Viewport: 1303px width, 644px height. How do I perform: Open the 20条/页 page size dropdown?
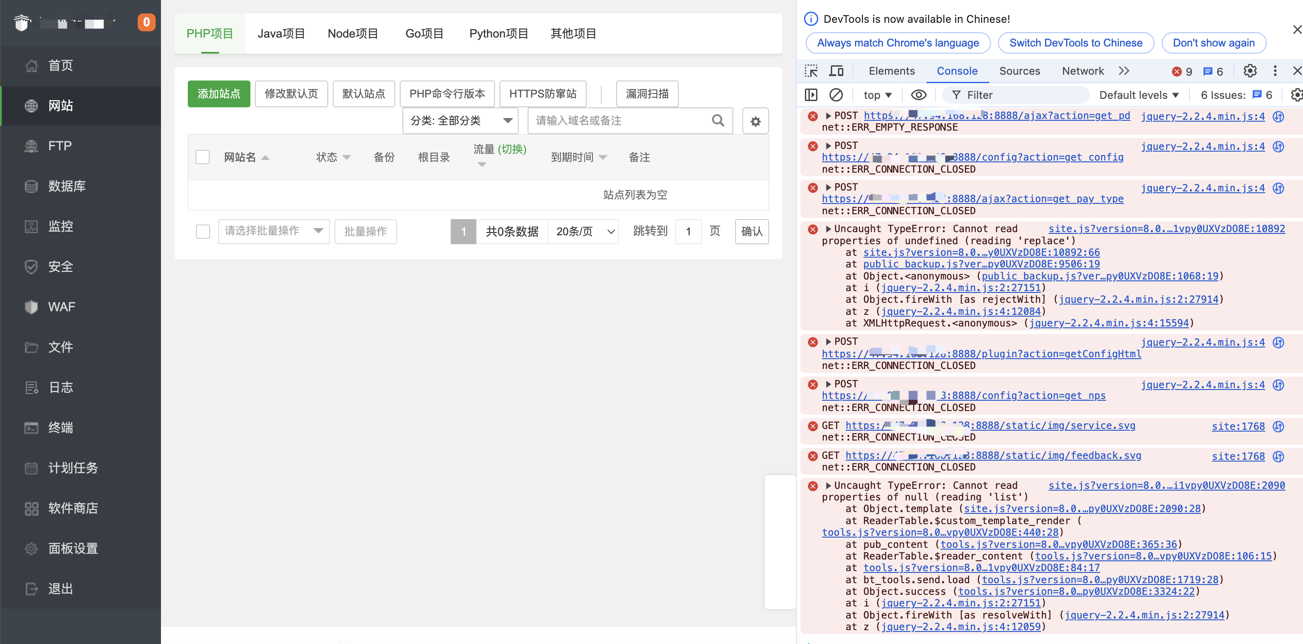[x=583, y=232]
